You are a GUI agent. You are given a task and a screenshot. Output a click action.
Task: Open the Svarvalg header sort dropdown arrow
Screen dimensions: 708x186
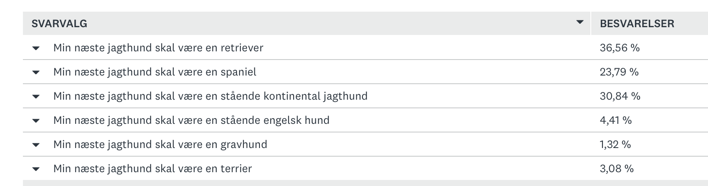point(580,22)
